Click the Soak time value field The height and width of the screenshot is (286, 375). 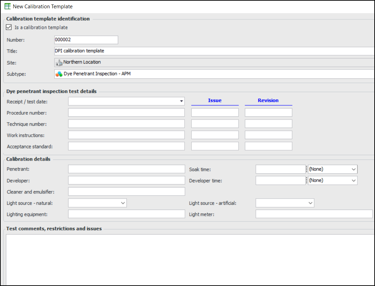coord(280,169)
